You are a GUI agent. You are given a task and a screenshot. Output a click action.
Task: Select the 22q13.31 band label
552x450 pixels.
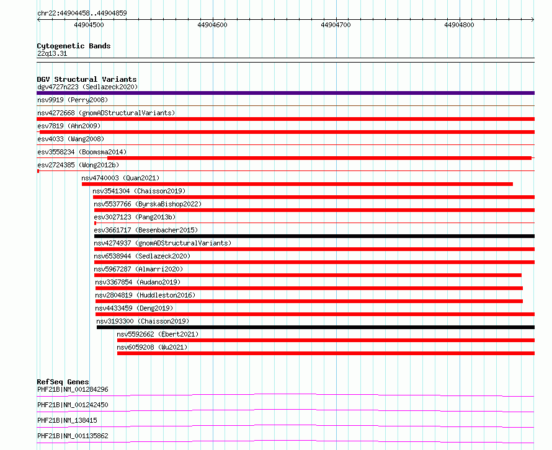[52, 53]
